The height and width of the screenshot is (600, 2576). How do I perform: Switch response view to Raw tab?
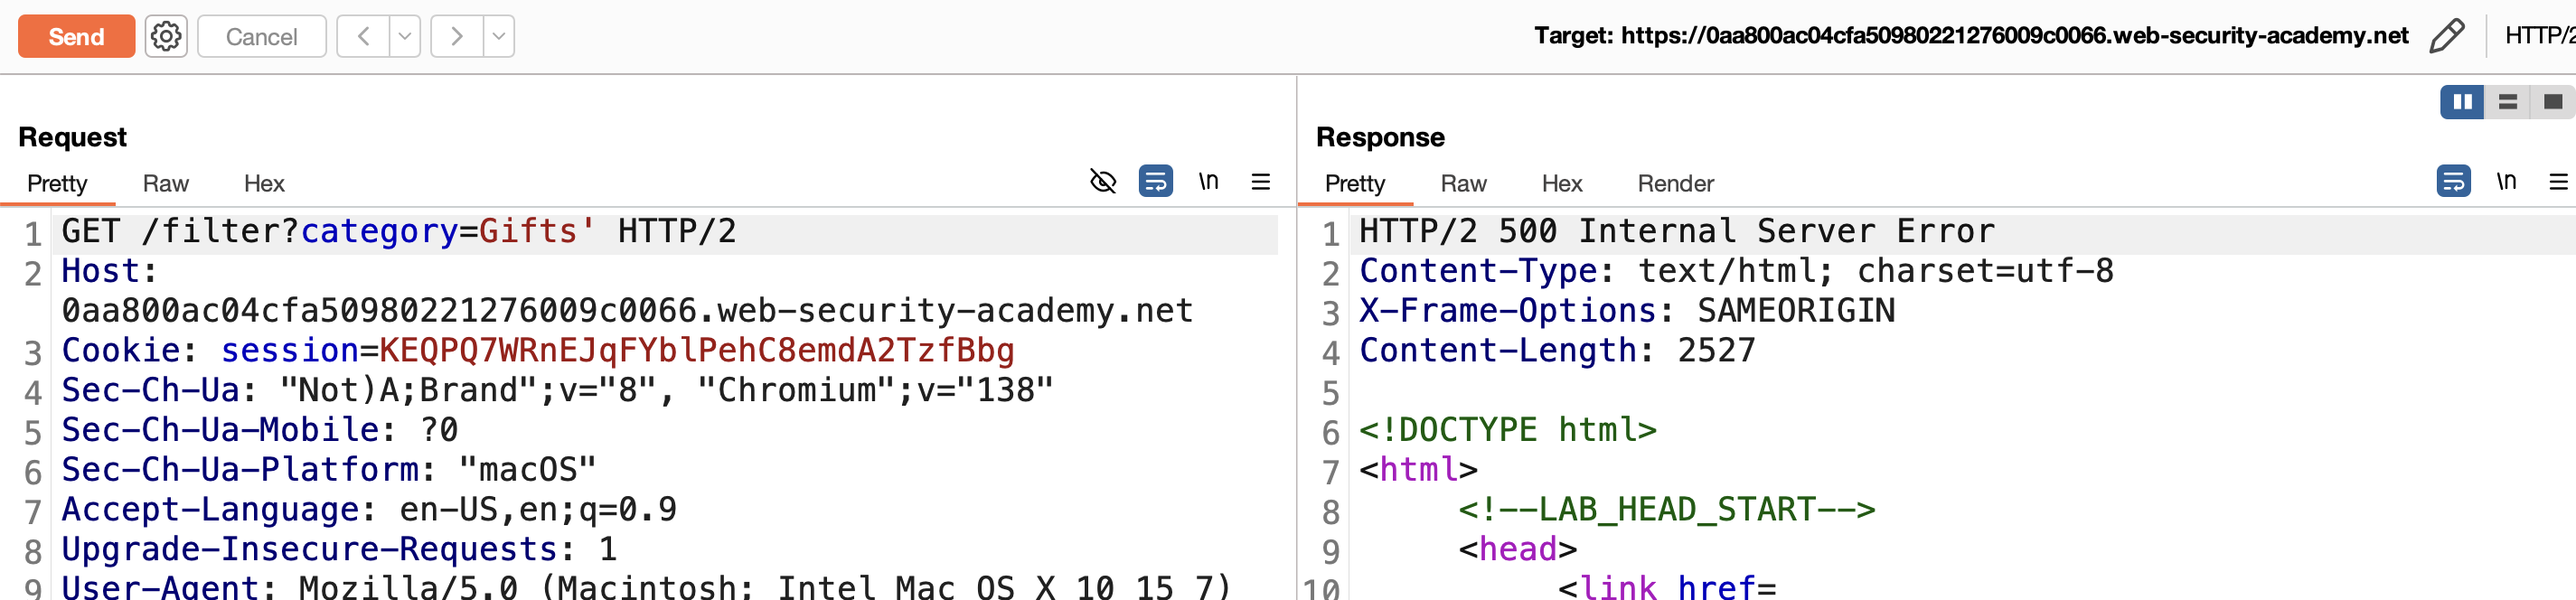tap(1464, 183)
